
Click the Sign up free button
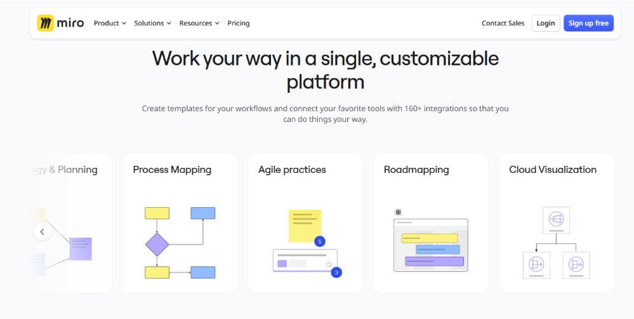point(588,24)
